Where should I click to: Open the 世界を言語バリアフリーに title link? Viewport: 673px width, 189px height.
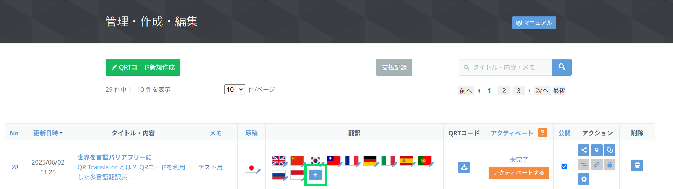pyautogui.click(x=114, y=157)
